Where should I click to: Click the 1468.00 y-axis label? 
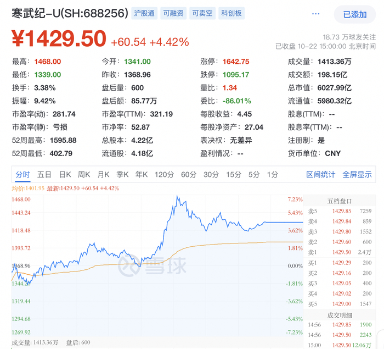click(x=21, y=200)
